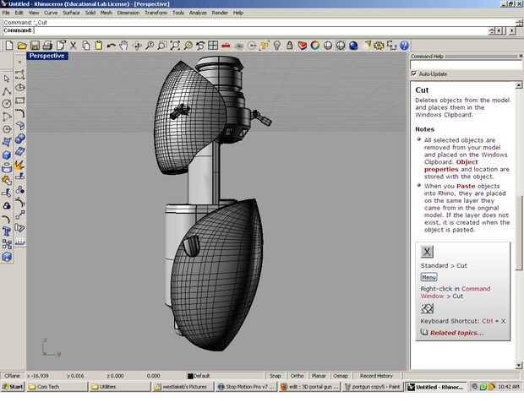
Task: Click the CPlane status bar pane
Action: tap(12, 376)
